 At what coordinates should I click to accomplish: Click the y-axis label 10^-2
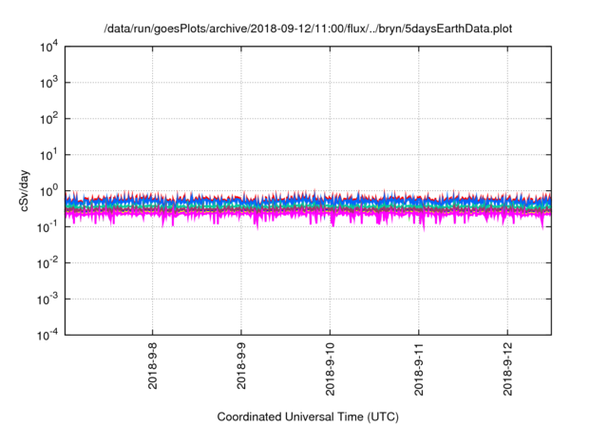(48, 263)
